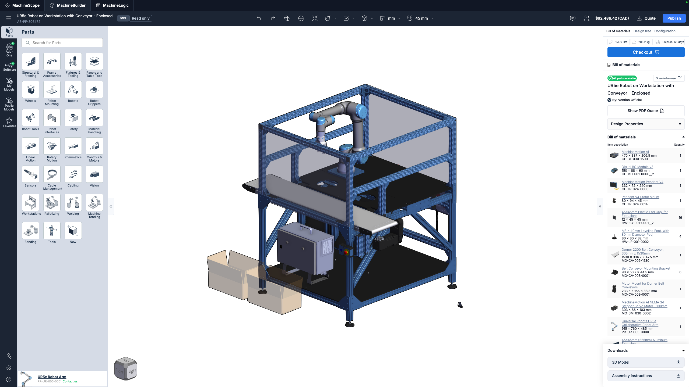689x387 pixels.
Task: Expand the Downloads section arrow
Action: pyautogui.click(x=683, y=350)
